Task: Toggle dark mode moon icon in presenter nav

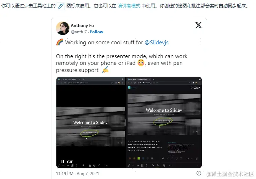Action: pos(146,166)
